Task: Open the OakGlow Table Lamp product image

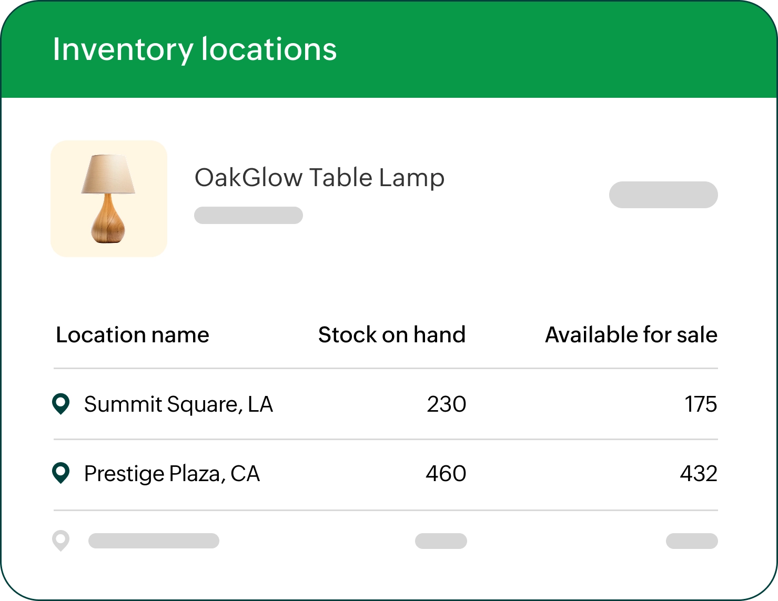Action: (x=109, y=199)
